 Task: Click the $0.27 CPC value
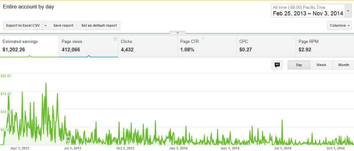pos(246,50)
